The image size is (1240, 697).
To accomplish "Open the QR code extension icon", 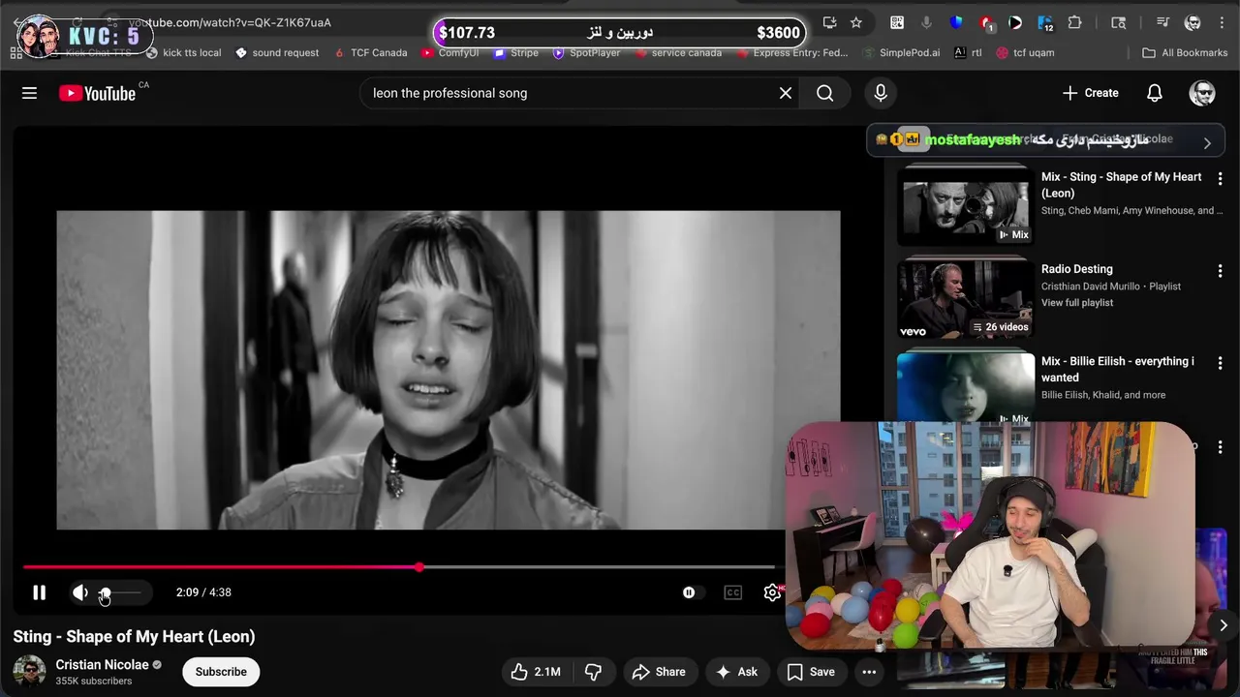I will click(x=897, y=22).
